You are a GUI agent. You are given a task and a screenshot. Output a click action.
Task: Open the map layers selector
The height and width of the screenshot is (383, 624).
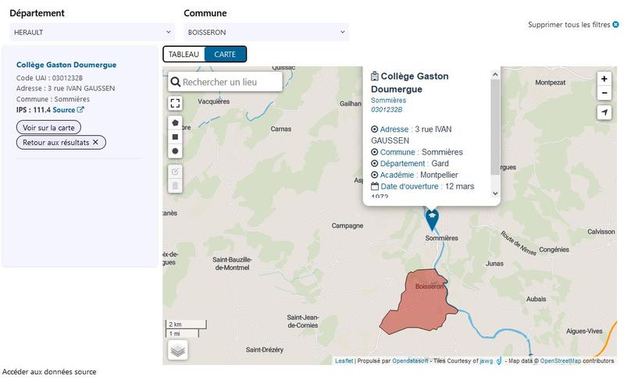pyautogui.click(x=177, y=350)
